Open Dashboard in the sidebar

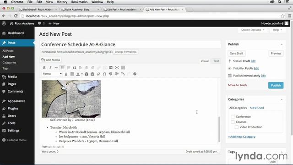[x=16, y=33]
